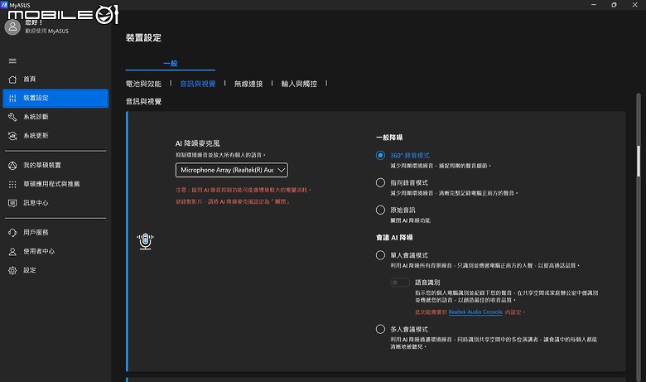The width and height of the screenshot is (646, 382).
Task: Open the 輸入與觸控 section
Action: (x=299, y=84)
